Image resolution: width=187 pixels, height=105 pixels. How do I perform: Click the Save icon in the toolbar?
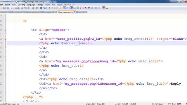tap(4, 8)
